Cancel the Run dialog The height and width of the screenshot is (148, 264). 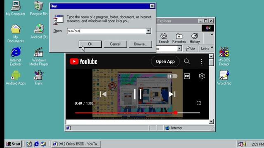(x=115, y=44)
